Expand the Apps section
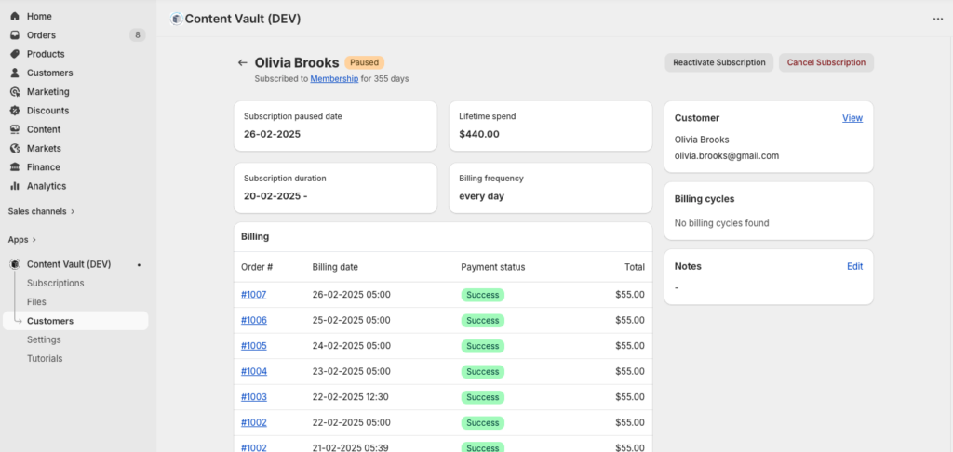The width and height of the screenshot is (953, 452). pos(22,239)
